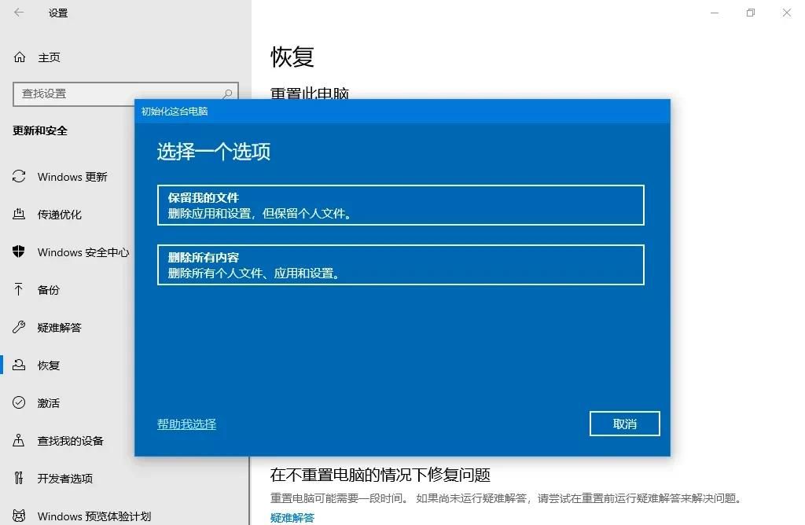Click the search magnifier in 查找设置
The height and width of the screenshot is (525, 805).
[228, 93]
